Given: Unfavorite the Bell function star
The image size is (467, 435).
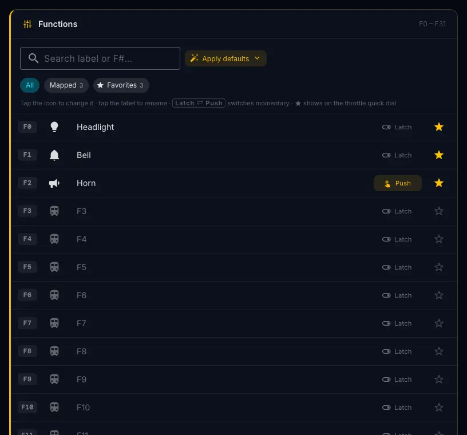Looking at the screenshot, I should (439, 155).
